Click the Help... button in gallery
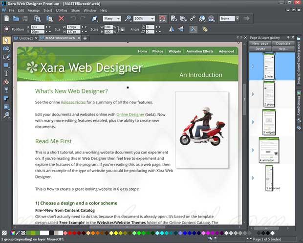This screenshot has height=243, width=303. point(283,49)
